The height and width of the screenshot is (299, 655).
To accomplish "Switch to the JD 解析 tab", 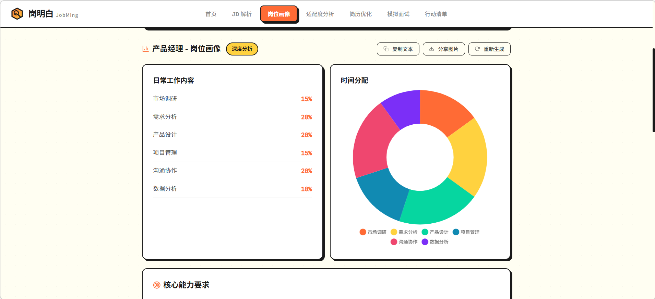I will (x=241, y=14).
